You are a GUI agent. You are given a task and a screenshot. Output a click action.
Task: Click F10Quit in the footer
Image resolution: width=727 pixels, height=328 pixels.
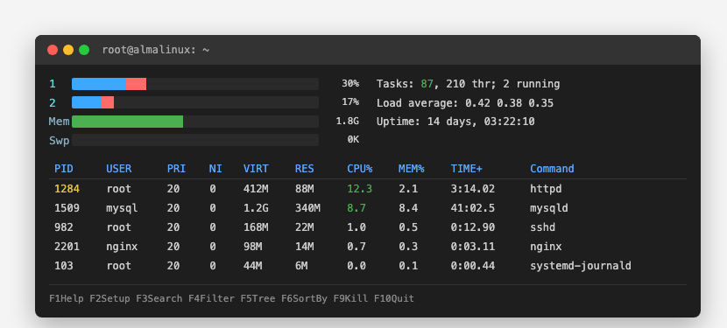(394, 299)
